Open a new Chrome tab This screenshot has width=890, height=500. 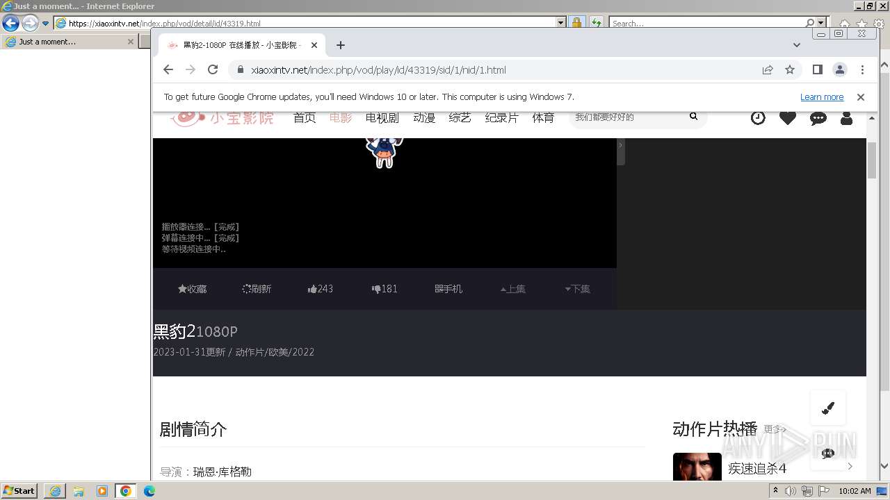(340, 45)
